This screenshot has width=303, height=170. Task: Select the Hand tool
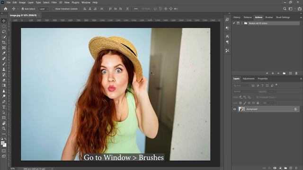[4, 123]
